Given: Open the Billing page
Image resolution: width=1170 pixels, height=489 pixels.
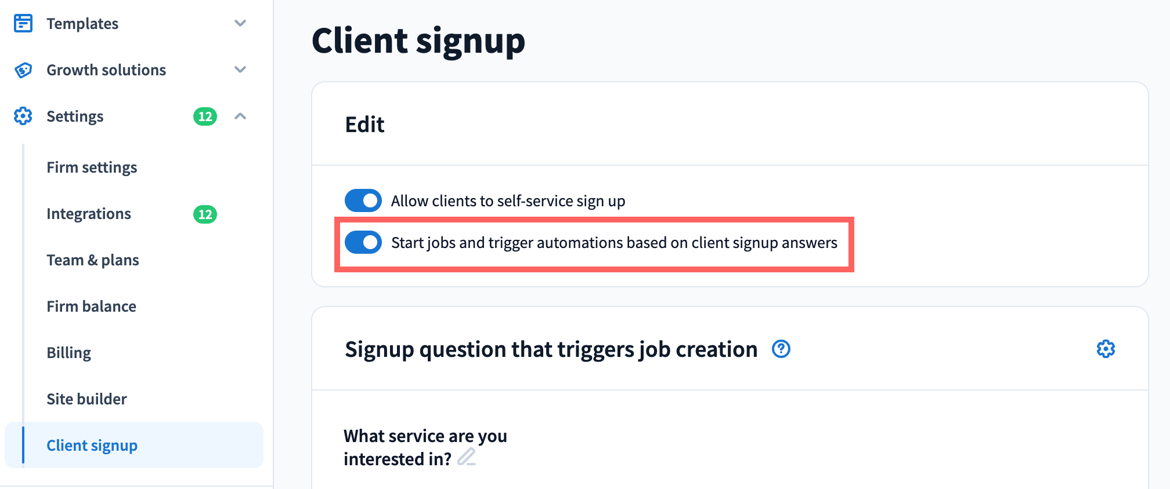Looking at the screenshot, I should tap(69, 353).
